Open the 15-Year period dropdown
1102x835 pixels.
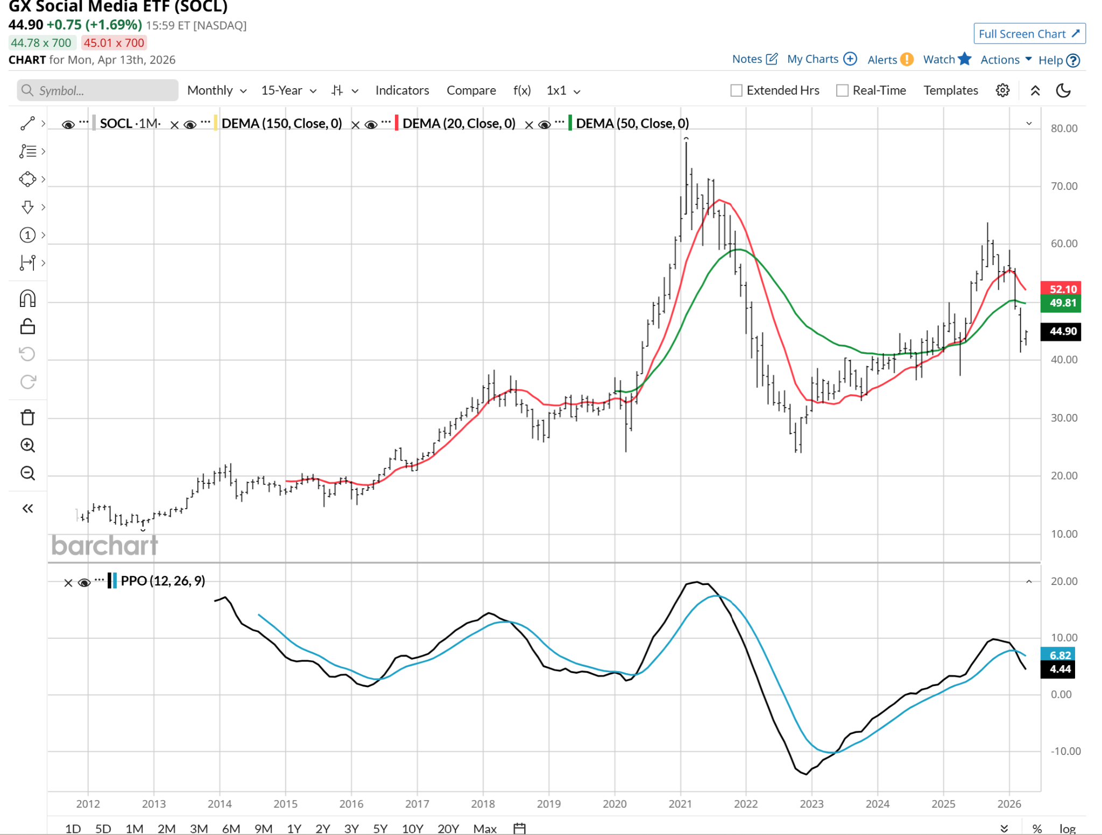click(x=288, y=90)
